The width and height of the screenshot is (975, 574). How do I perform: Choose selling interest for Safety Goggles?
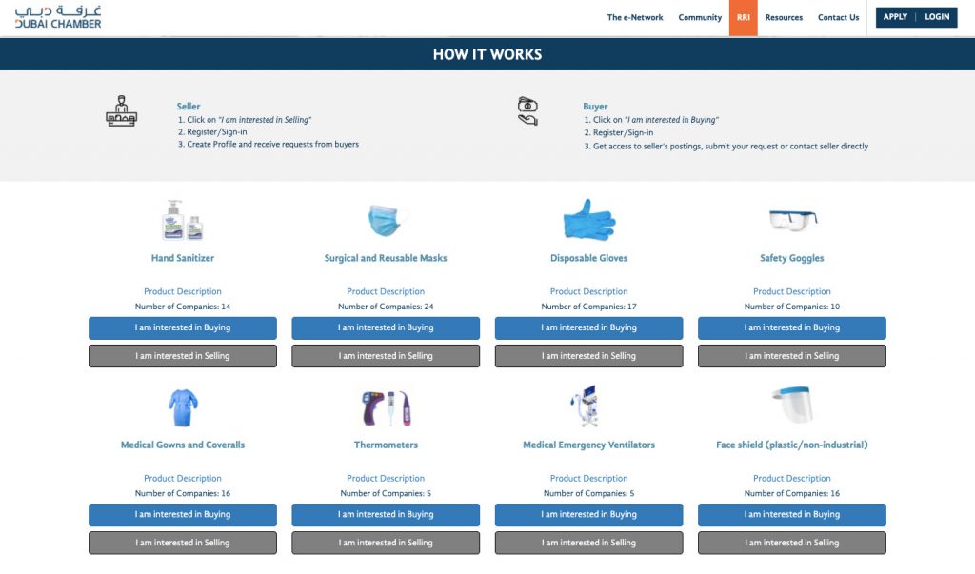791,356
